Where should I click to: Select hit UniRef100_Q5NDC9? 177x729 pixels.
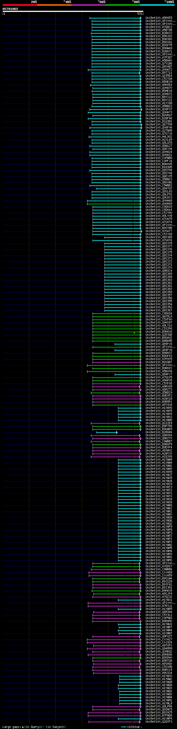coord(159,393)
